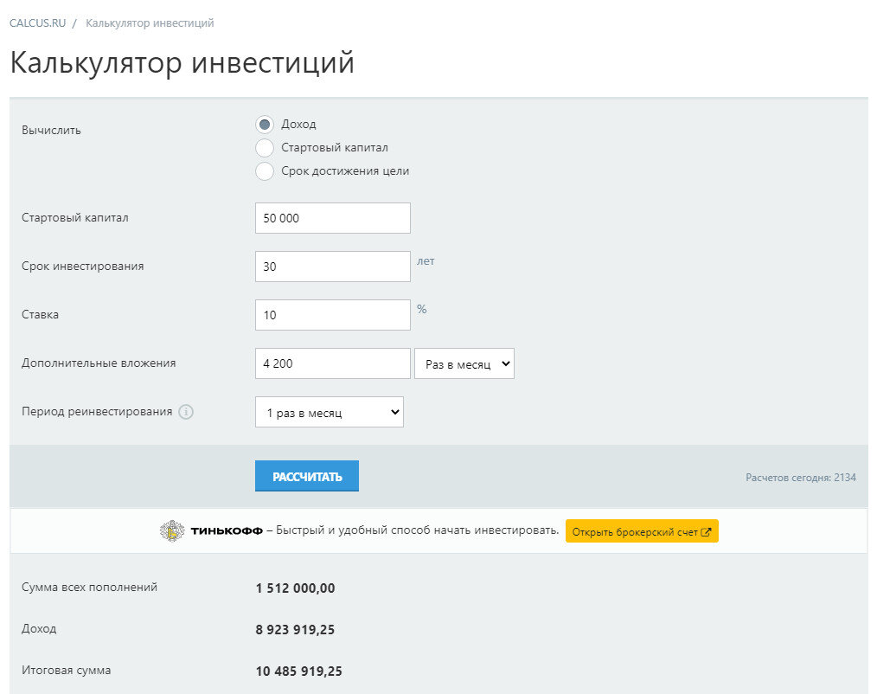Click the Ставка percentage input field

[x=332, y=314]
